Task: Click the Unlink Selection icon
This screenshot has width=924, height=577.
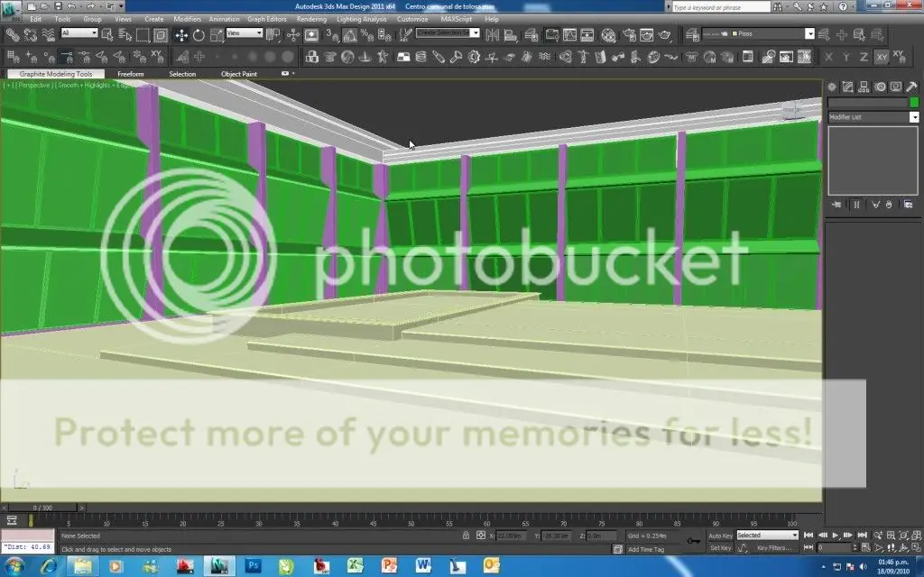Action: coord(30,35)
